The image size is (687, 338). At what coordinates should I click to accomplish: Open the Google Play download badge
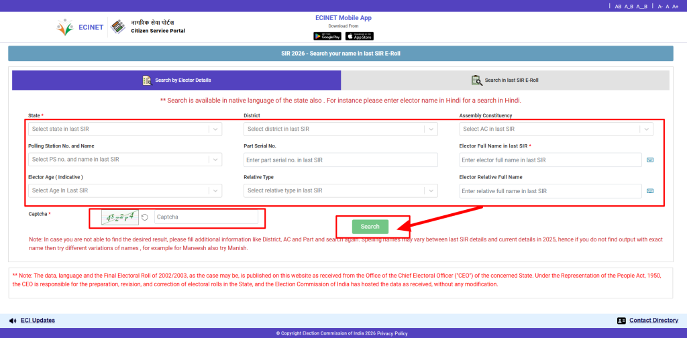[x=327, y=36]
